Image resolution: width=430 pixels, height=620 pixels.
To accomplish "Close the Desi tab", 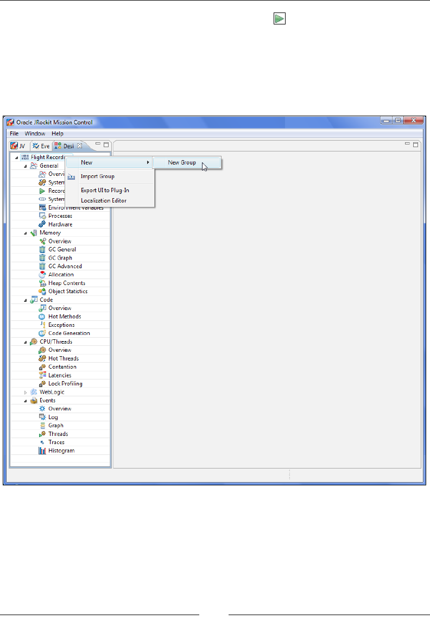I will pos(79,146).
